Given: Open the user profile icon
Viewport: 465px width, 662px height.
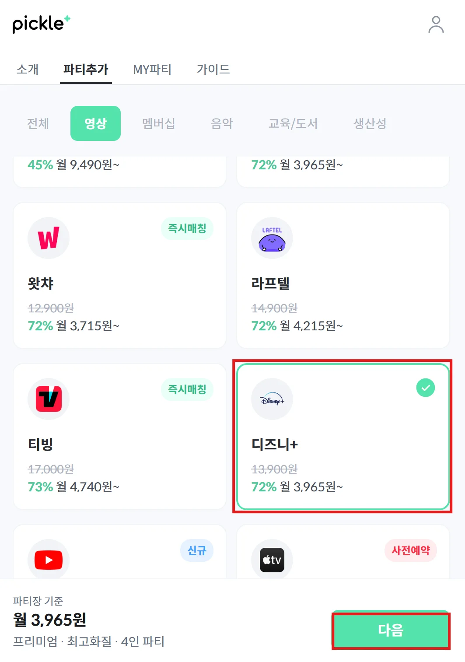Looking at the screenshot, I should [x=436, y=25].
